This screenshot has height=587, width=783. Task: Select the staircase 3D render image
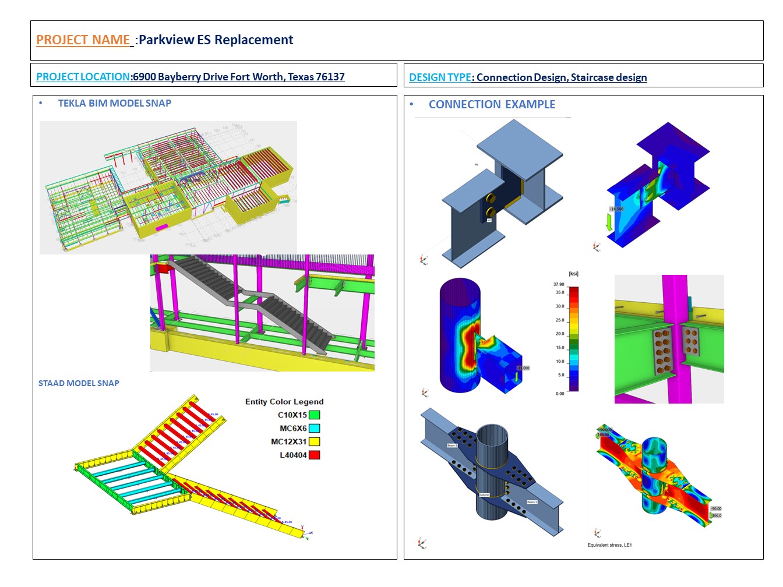pyautogui.click(x=262, y=313)
